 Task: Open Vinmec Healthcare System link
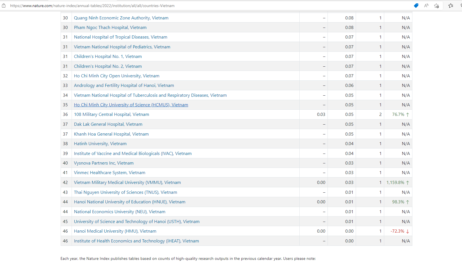coord(109,173)
